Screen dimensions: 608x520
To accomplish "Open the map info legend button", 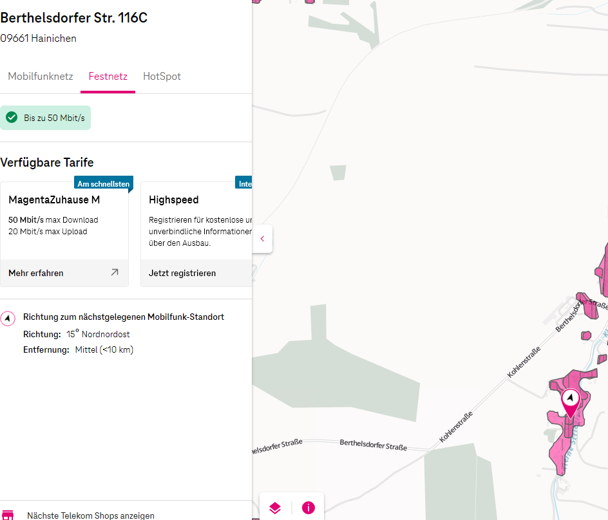I will pyautogui.click(x=309, y=508).
